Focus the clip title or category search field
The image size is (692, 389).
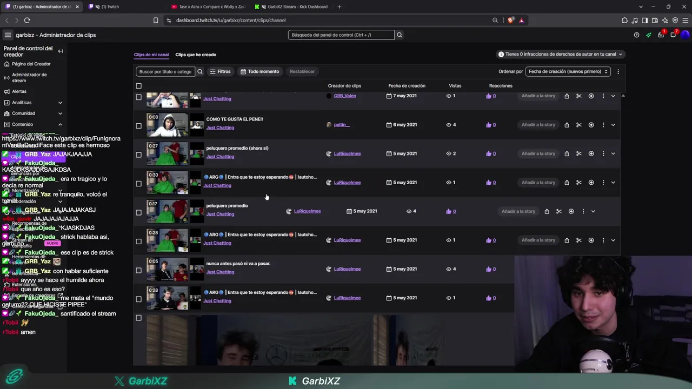point(165,71)
